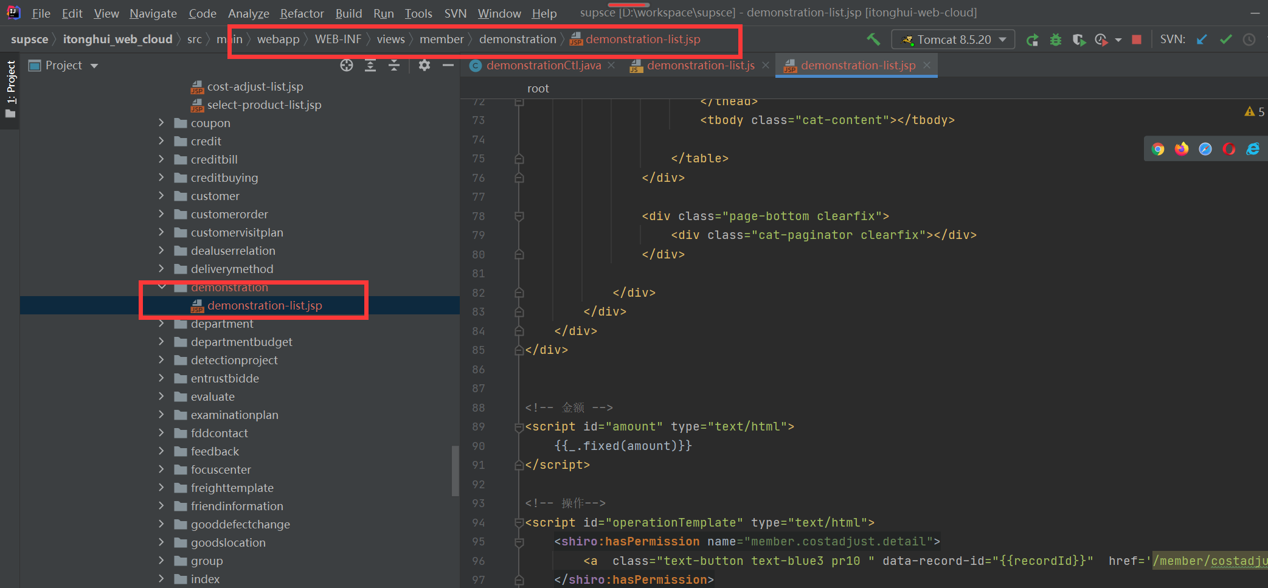Viewport: 1268px width, 588px height.
Task: Expand the customerorder folder
Action: point(161,214)
